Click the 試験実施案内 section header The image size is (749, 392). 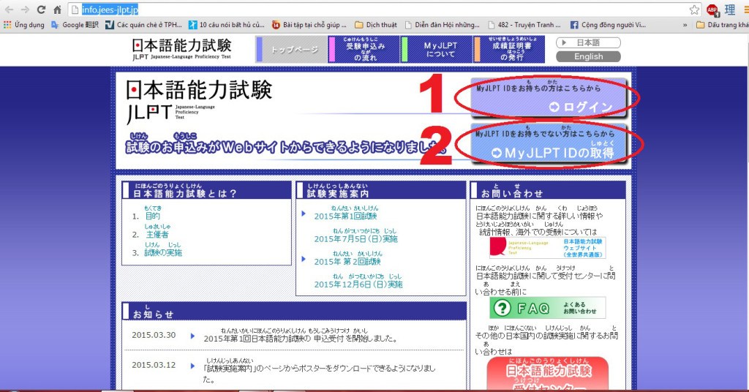point(380,190)
